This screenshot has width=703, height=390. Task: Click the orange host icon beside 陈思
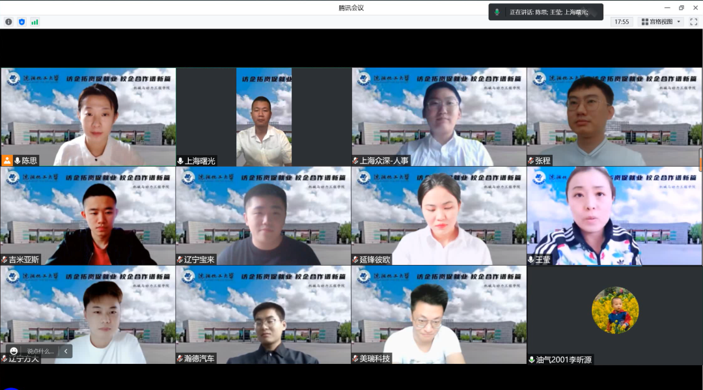(x=7, y=160)
